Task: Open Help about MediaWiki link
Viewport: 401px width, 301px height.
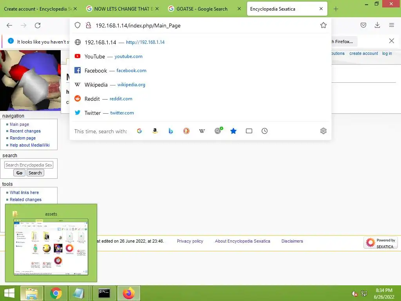Action: [x=30, y=145]
